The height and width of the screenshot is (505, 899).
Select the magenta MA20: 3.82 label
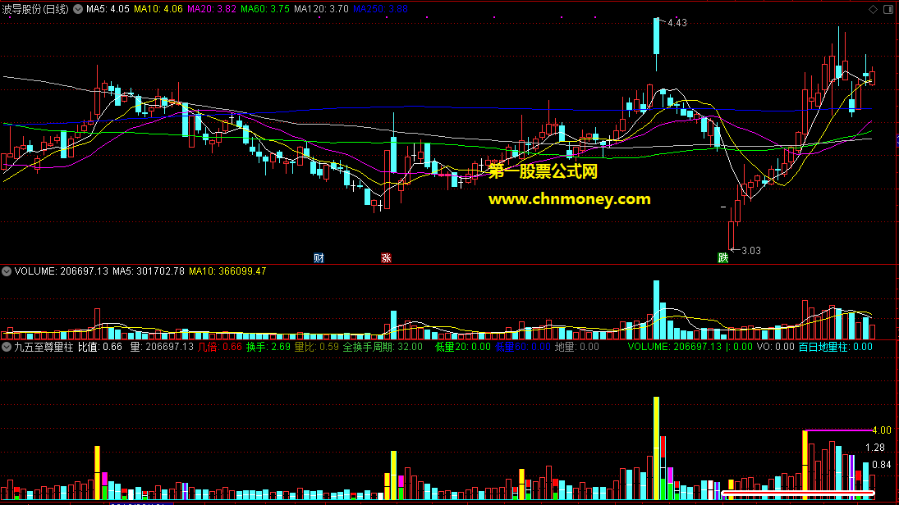tap(212, 9)
